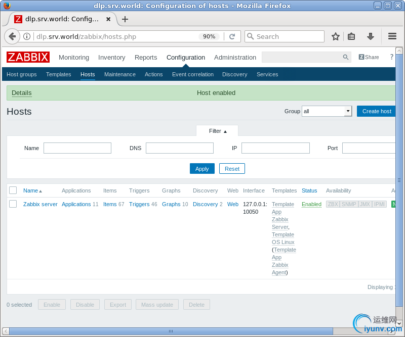Go to Actions submenu
This screenshot has height=337, width=405.
tap(154, 74)
